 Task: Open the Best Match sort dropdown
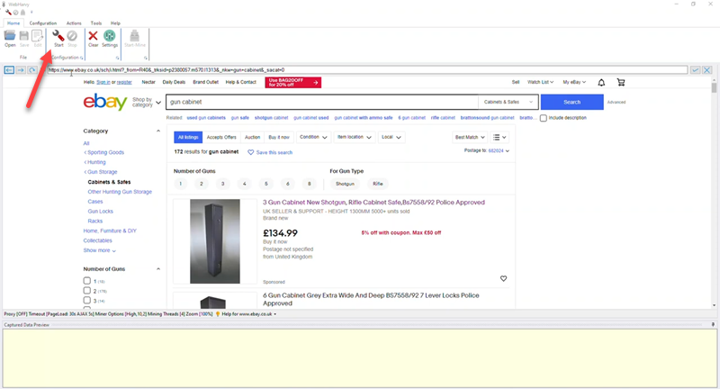pos(470,137)
